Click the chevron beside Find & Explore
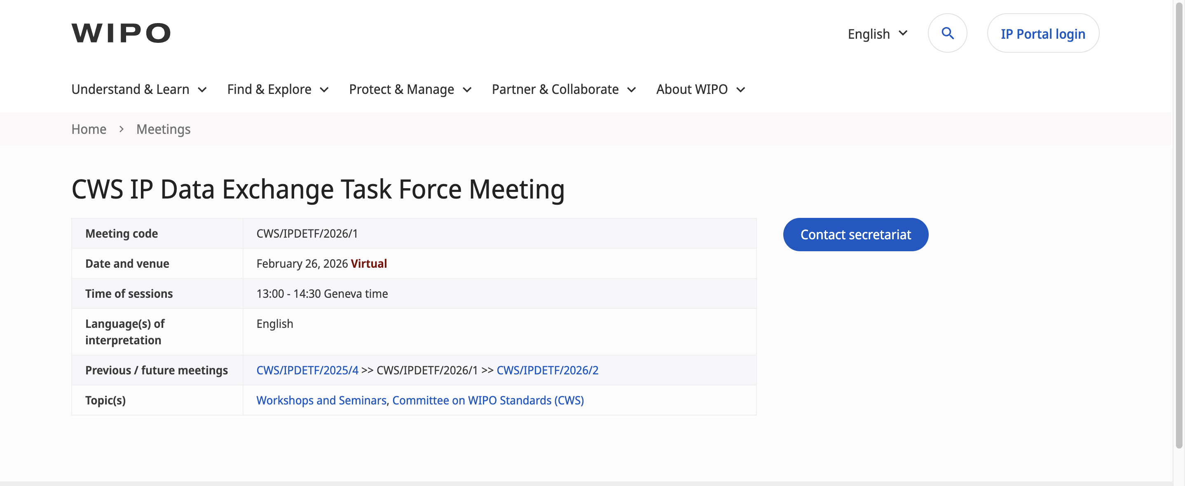The image size is (1185, 486). click(324, 90)
